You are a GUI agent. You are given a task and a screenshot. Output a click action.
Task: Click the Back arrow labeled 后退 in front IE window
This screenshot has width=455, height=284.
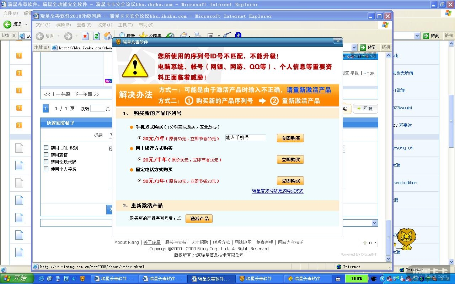tap(45, 36)
